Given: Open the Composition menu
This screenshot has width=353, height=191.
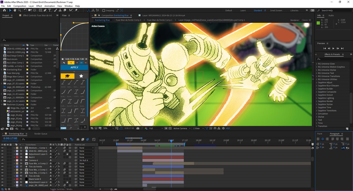Looking at the screenshot, I should [20, 6].
